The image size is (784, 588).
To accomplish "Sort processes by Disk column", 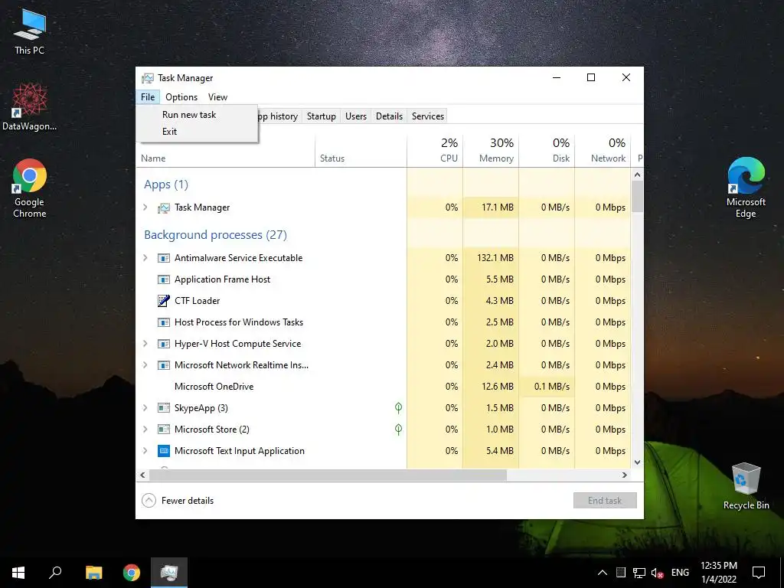I will pos(547,151).
